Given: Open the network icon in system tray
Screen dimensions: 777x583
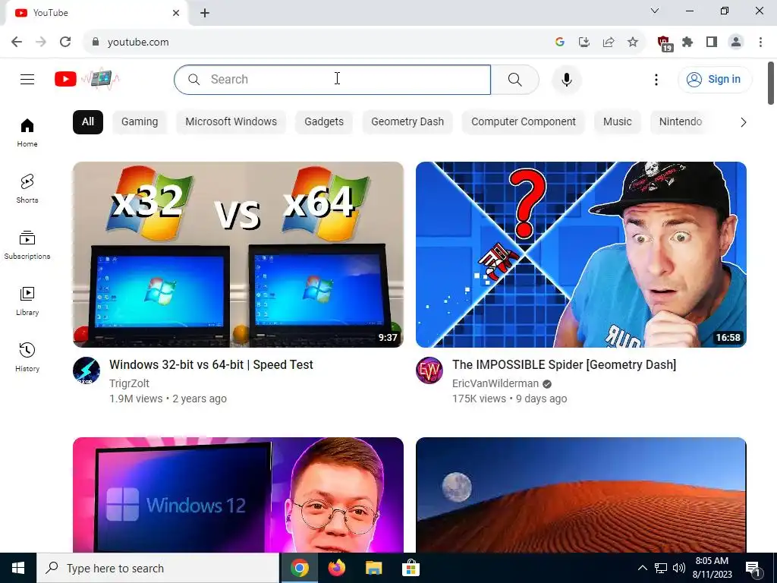Looking at the screenshot, I should (661, 568).
